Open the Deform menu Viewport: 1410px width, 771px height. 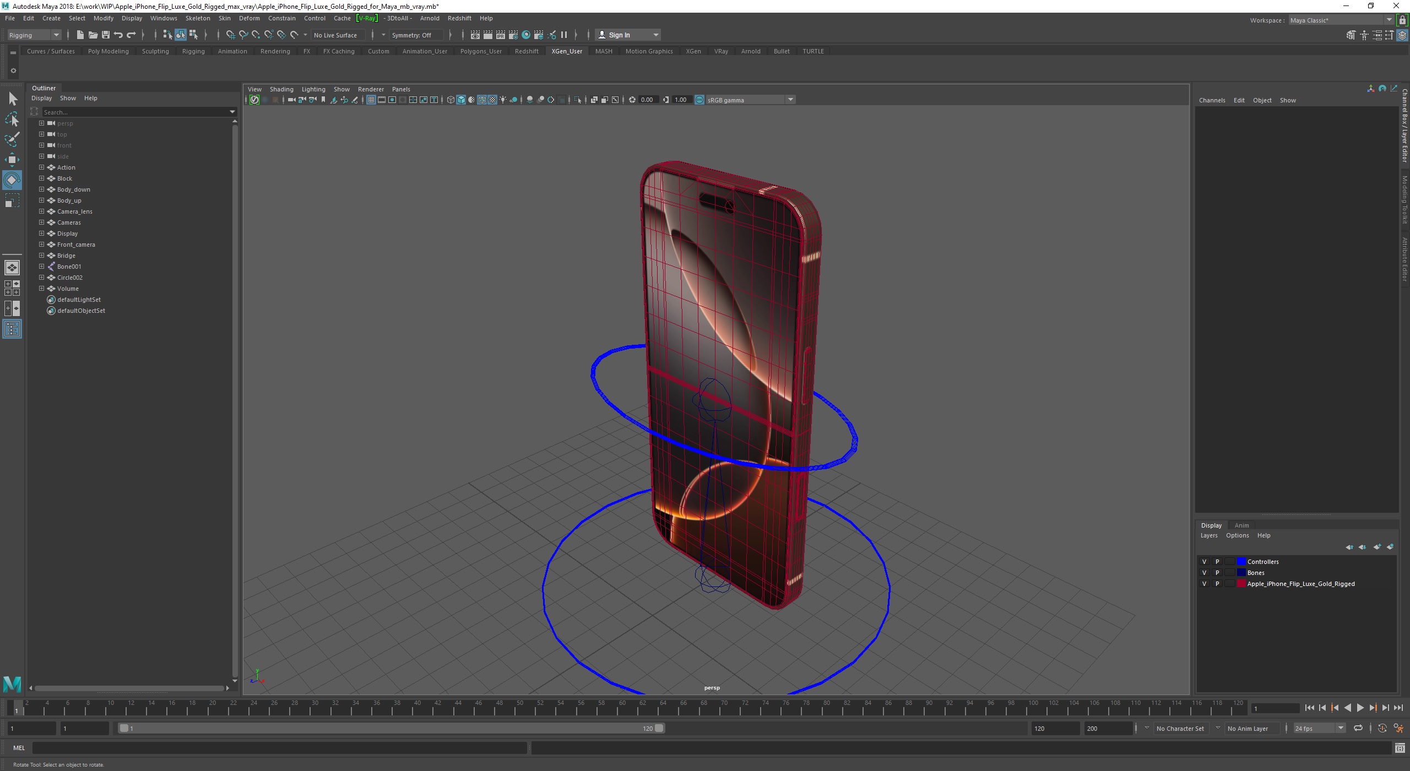249,18
